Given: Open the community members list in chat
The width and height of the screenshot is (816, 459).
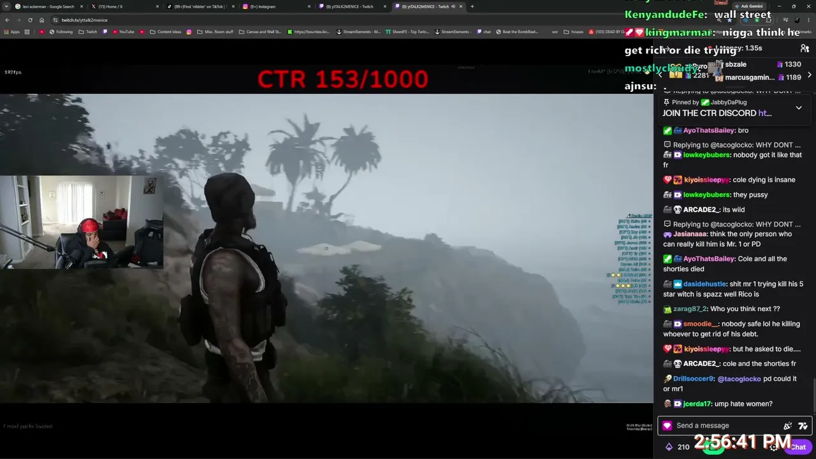Looking at the screenshot, I should point(805,48).
